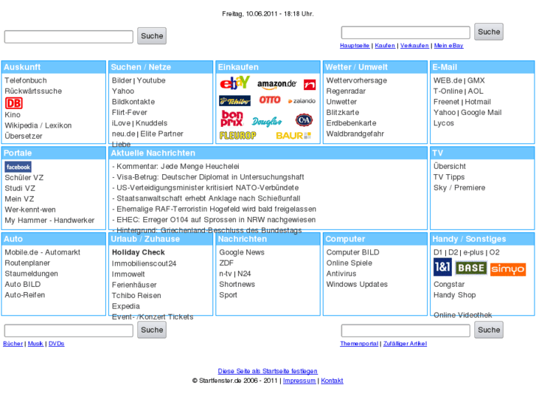Open the OTTO shop logo
The image size is (536, 402).
270,100
